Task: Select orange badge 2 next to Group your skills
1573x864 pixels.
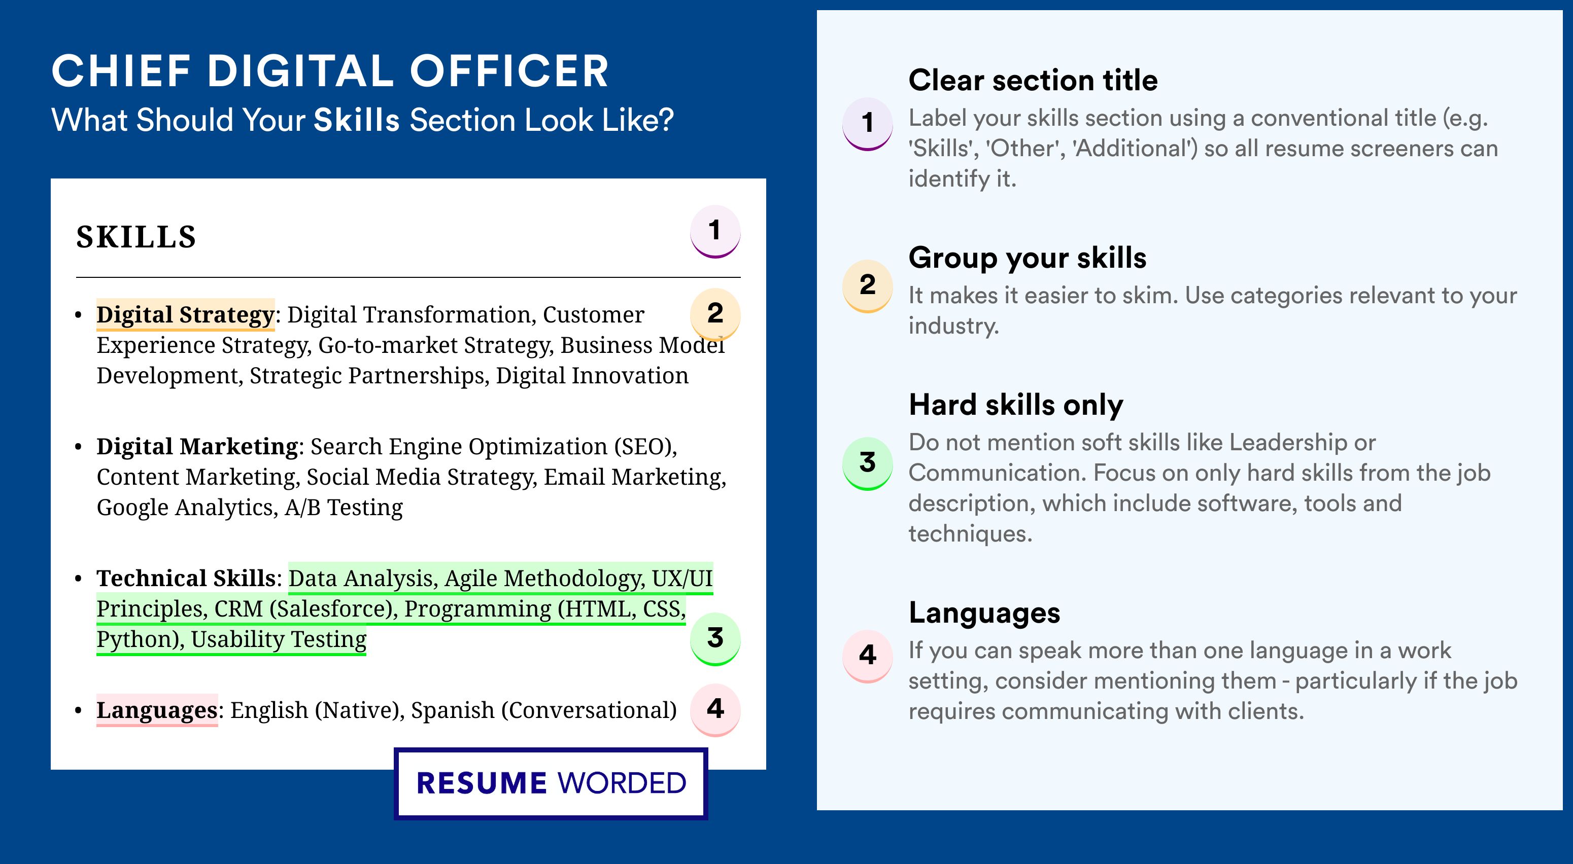Action: pyautogui.click(x=868, y=285)
